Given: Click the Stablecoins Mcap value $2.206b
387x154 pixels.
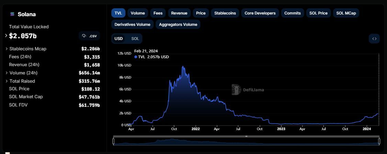Looking at the screenshot, I should pyautogui.click(x=91, y=49).
